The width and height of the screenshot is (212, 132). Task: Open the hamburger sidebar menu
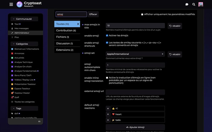click(11, 5)
